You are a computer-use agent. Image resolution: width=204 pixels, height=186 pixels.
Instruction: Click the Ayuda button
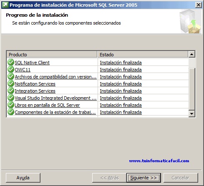pos(23,178)
